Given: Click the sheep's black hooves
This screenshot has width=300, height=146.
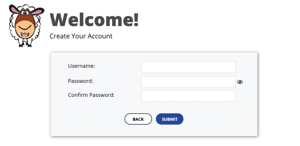Looking at the screenshot, I should click(x=25, y=45).
